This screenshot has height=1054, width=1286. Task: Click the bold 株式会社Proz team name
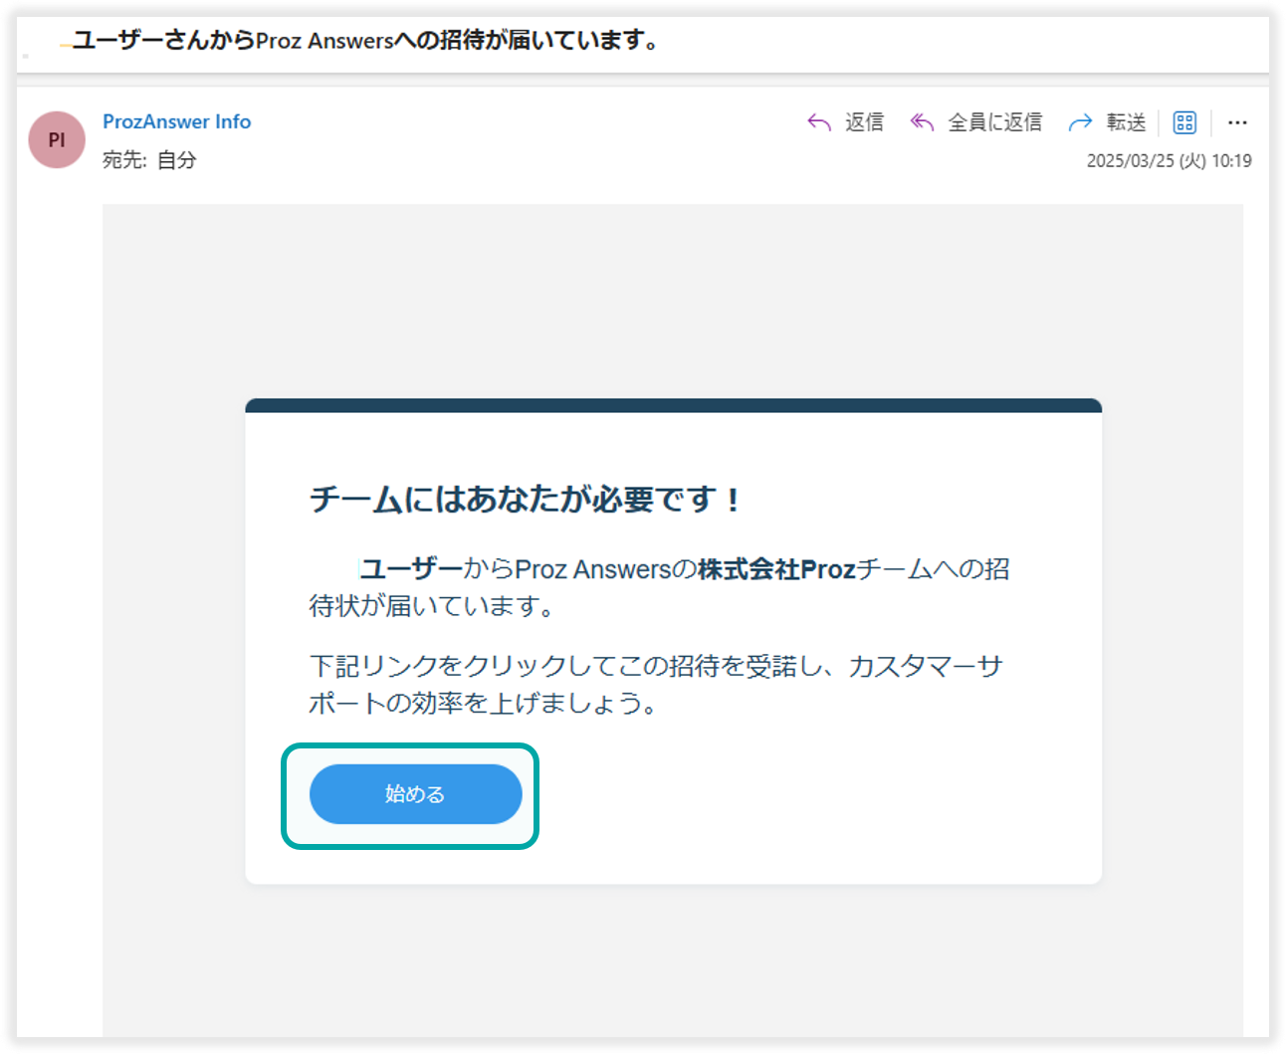coord(776,569)
